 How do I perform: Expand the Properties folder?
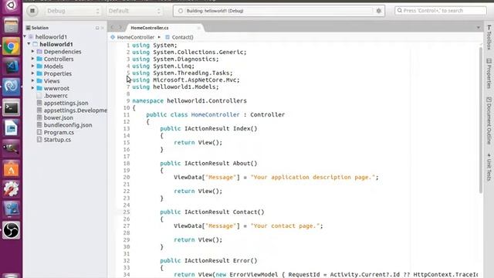(x=32, y=73)
